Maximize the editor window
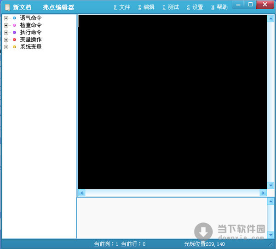Viewport: 276px width, 249px height. (x=250, y=5)
